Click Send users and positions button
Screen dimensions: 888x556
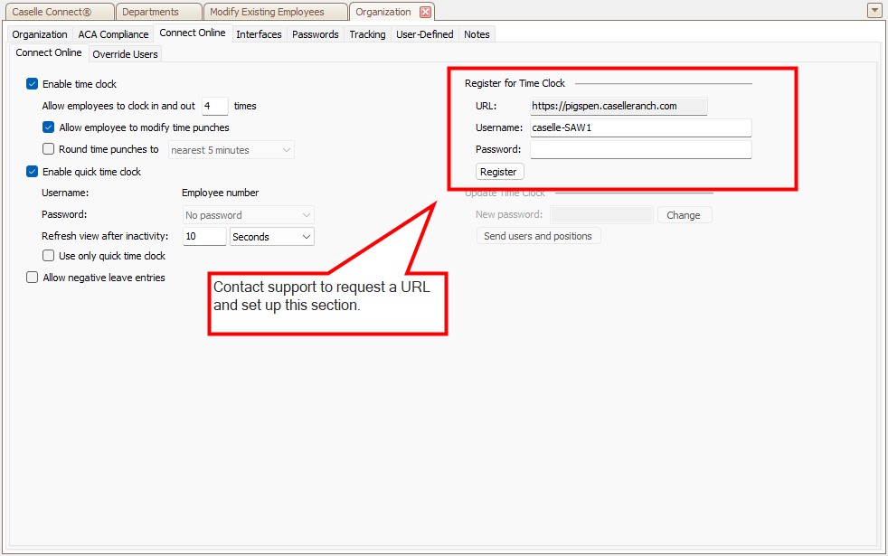[538, 236]
